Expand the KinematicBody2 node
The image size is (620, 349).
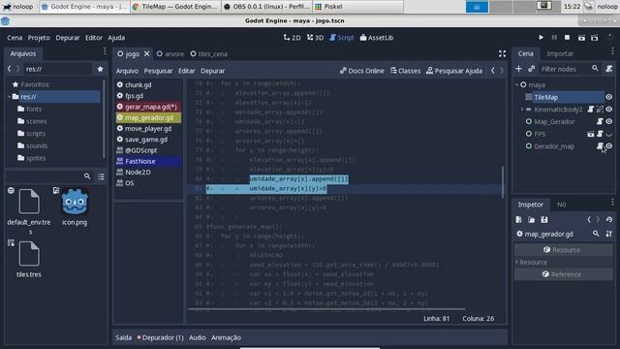click(x=522, y=110)
